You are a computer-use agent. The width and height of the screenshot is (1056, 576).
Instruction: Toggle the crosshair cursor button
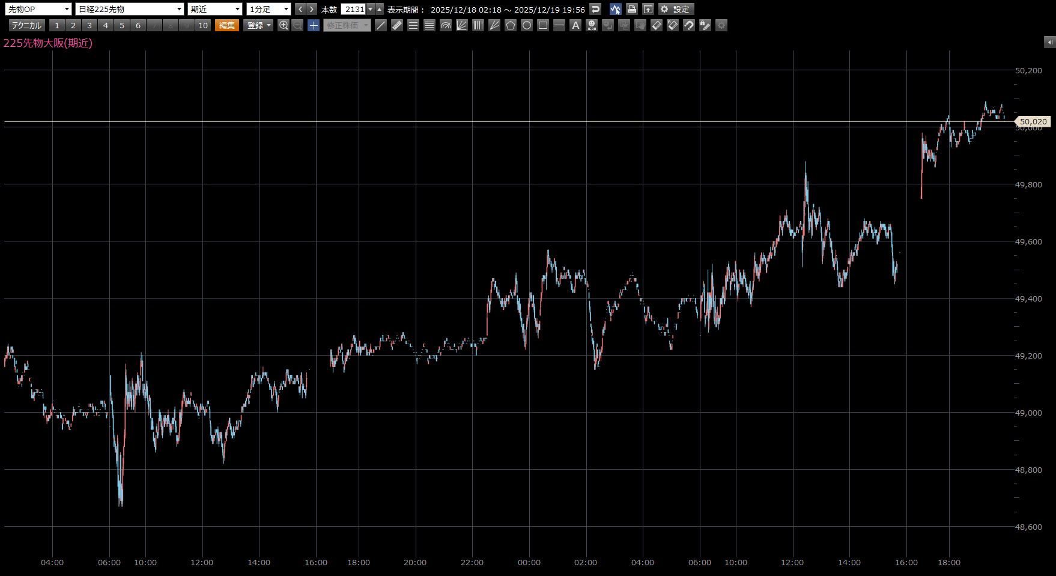coord(314,25)
